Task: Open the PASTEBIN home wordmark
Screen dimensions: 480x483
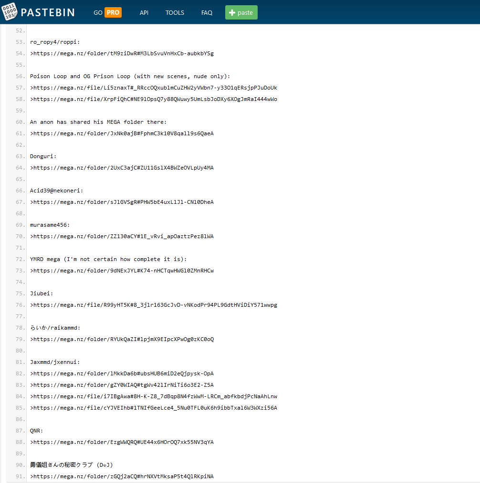Action: click(48, 13)
